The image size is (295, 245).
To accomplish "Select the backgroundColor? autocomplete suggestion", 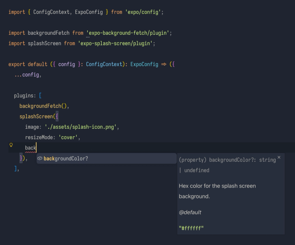I will tap(107, 159).
